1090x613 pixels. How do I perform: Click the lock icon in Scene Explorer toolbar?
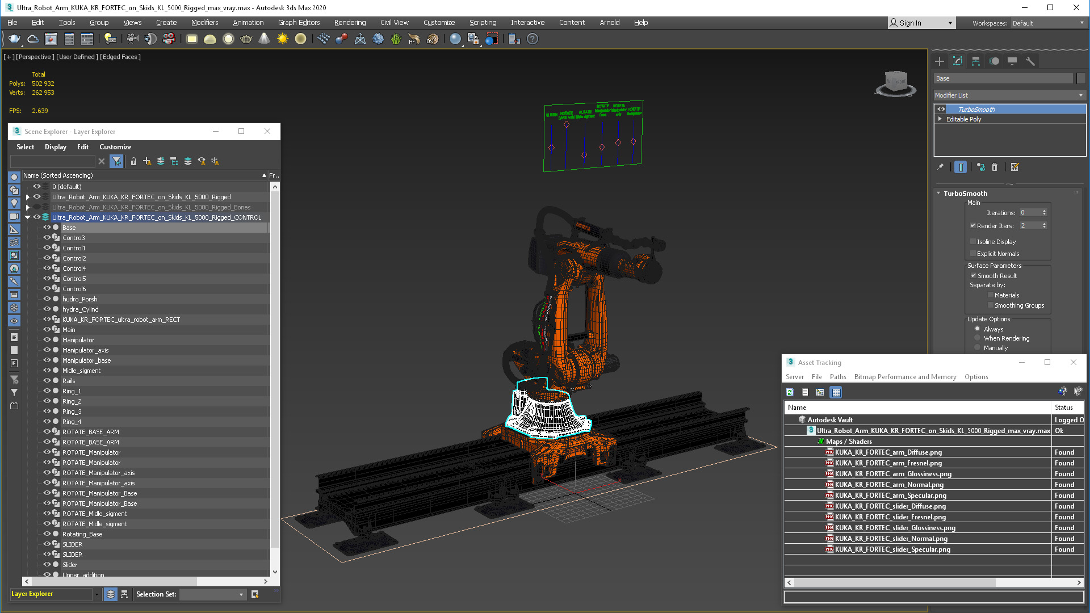click(x=133, y=161)
